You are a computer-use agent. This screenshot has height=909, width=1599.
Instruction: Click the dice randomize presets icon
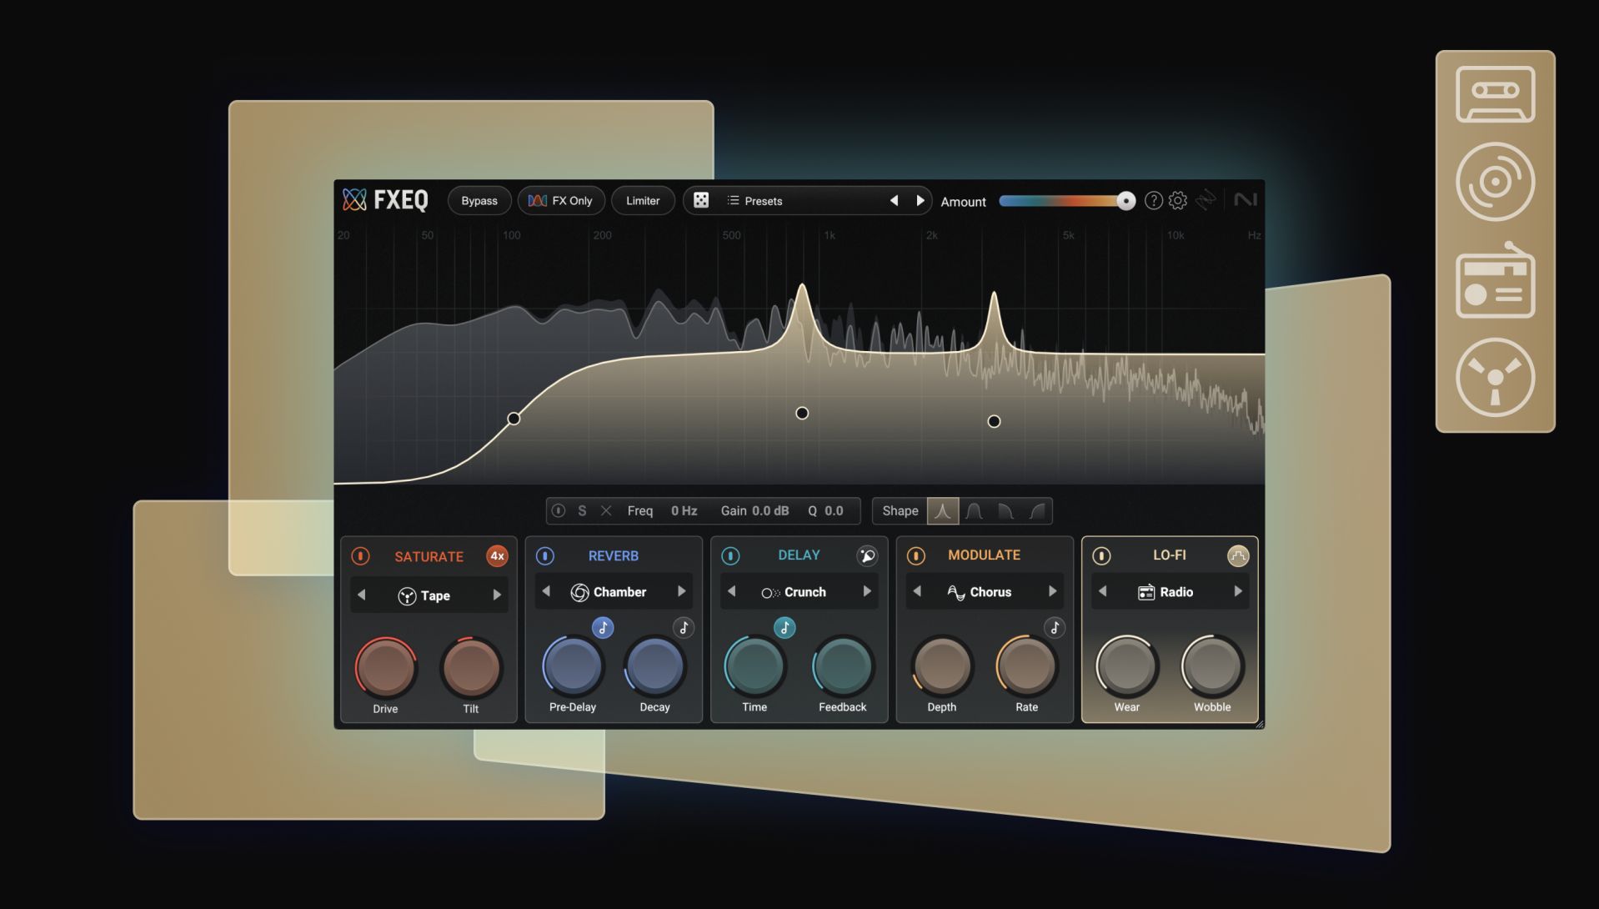(701, 200)
